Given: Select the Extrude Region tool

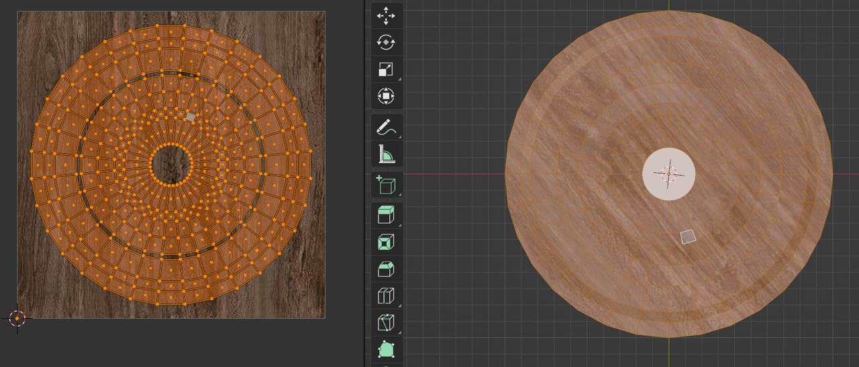Looking at the screenshot, I should [x=387, y=215].
